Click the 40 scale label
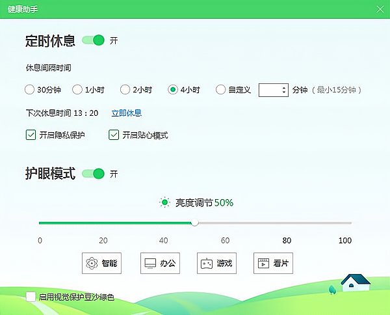The image size is (390, 315). 163,240
